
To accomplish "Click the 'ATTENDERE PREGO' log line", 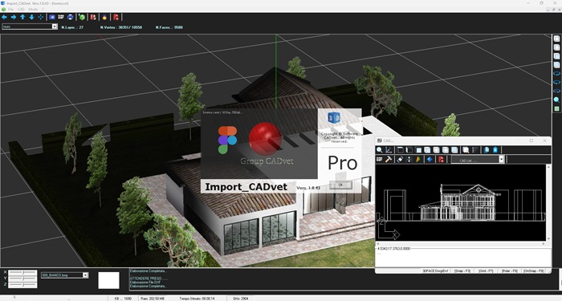I will point(149,279).
